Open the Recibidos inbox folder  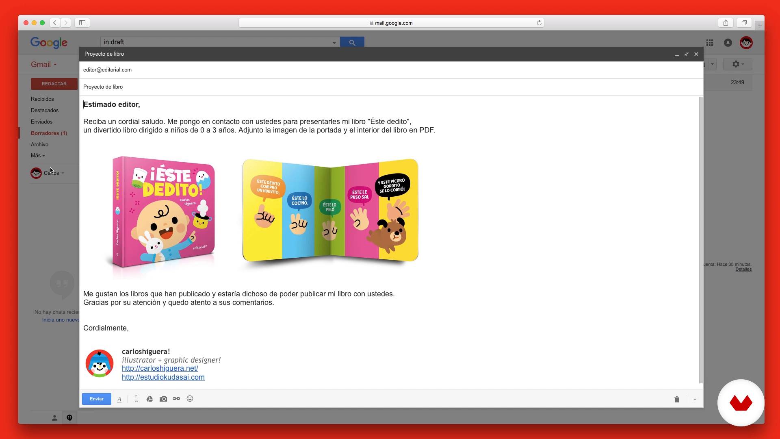tap(42, 99)
